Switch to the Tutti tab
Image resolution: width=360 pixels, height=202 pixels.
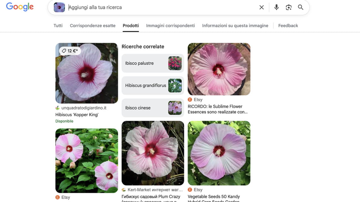pos(58,25)
